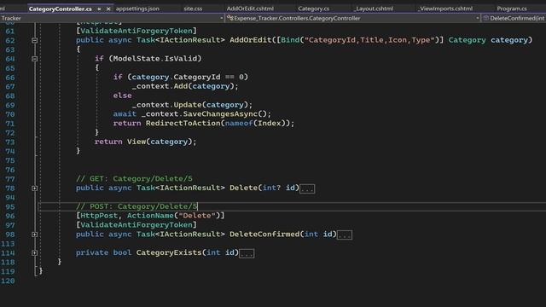Collapse the ModelState.IsValid if block
This screenshot has height=307, width=546.
tap(34, 59)
